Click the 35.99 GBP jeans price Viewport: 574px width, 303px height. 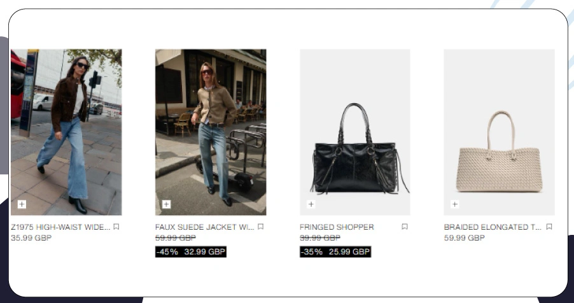coord(31,238)
